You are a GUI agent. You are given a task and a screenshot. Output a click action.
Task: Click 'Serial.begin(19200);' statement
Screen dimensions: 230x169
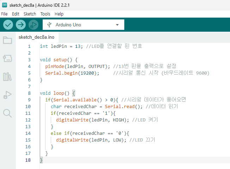72,73
